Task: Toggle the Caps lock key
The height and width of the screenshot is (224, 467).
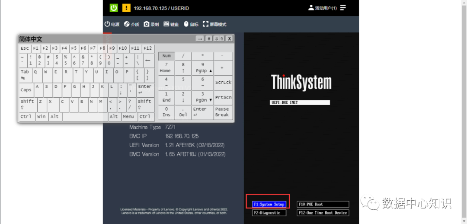Action: click(x=26, y=90)
